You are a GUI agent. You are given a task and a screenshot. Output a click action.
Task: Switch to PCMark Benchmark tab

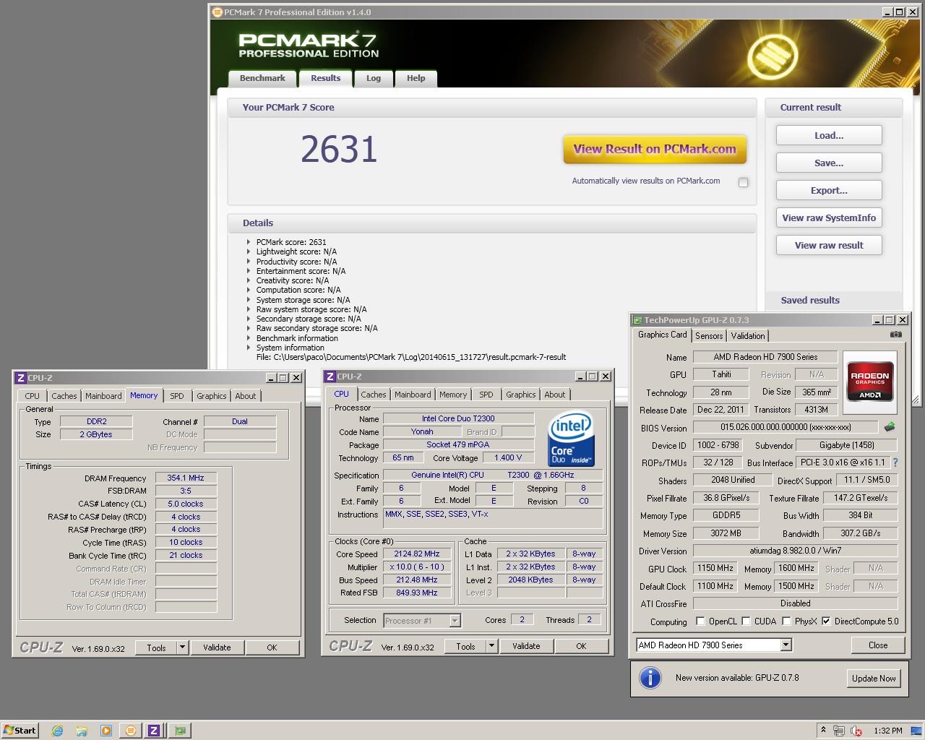262,78
